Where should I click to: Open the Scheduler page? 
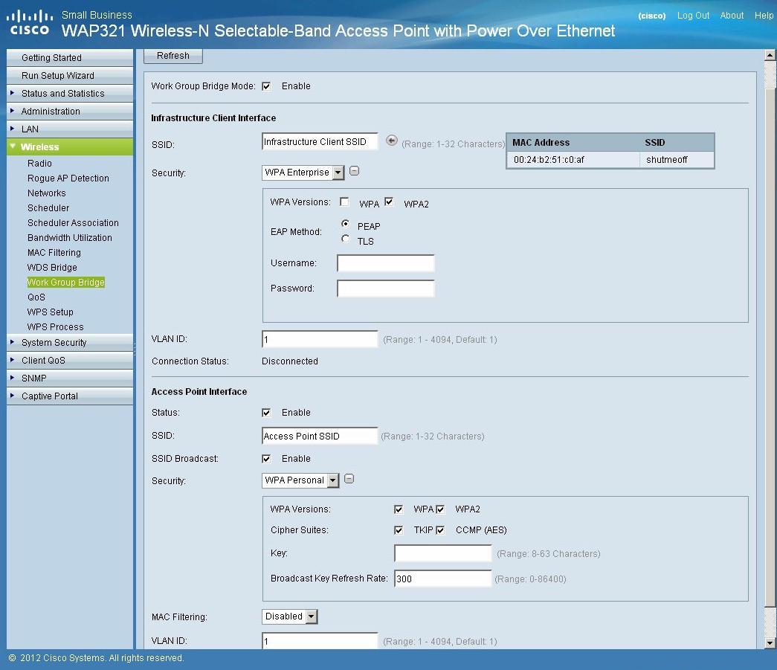(x=48, y=208)
